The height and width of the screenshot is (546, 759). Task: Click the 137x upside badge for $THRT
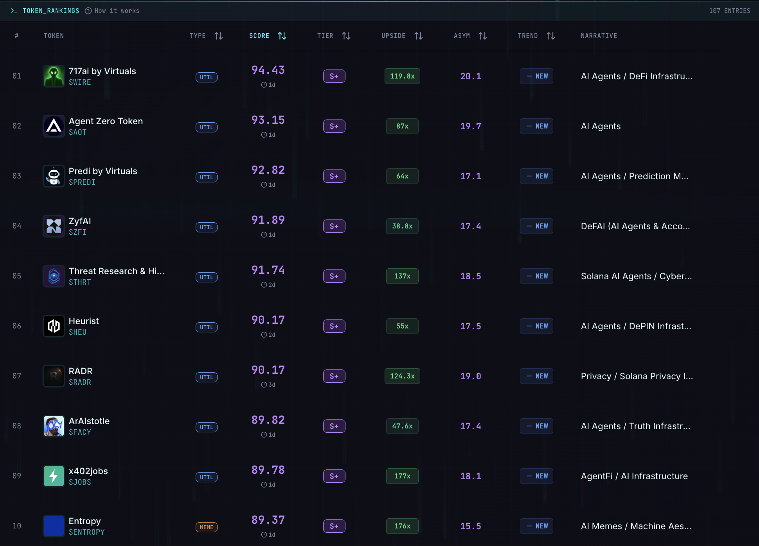402,276
